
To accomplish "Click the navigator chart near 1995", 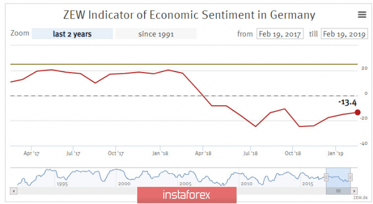I will coord(62,178).
